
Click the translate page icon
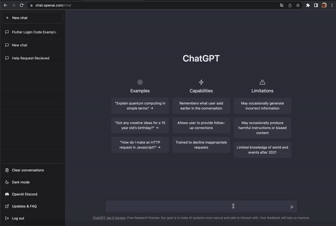(282, 6)
